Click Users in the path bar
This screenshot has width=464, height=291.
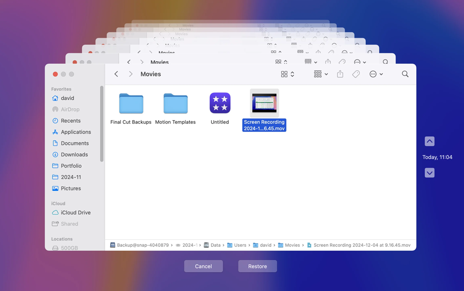(x=240, y=245)
